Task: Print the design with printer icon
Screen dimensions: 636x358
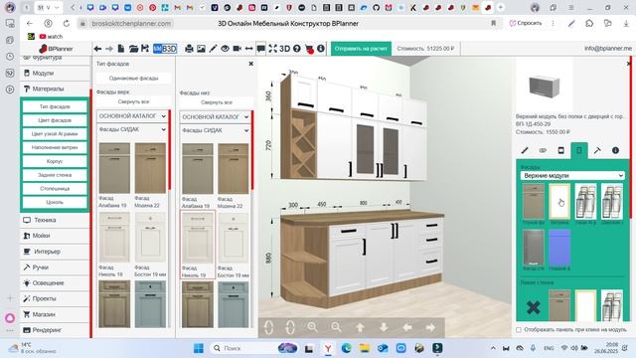Action: [189, 49]
